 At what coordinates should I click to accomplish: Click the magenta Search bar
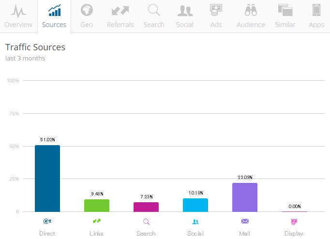point(146,207)
